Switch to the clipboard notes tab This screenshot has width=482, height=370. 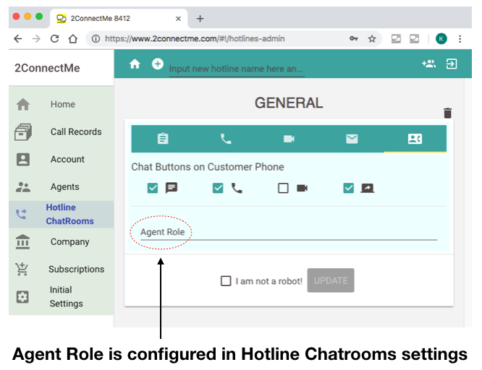163,139
